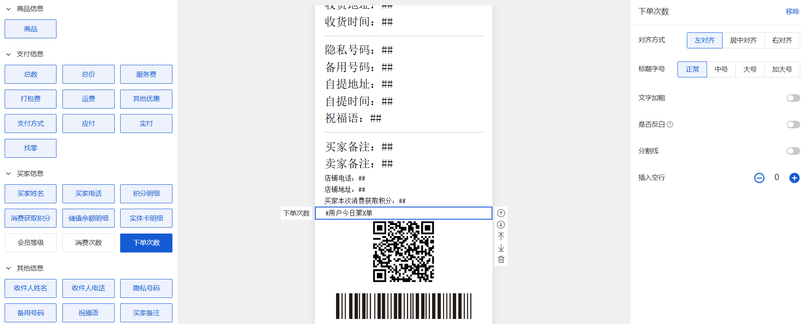This screenshot has width=804, height=324.
Task: Add the 收件人电话 field
Action: [x=88, y=288]
